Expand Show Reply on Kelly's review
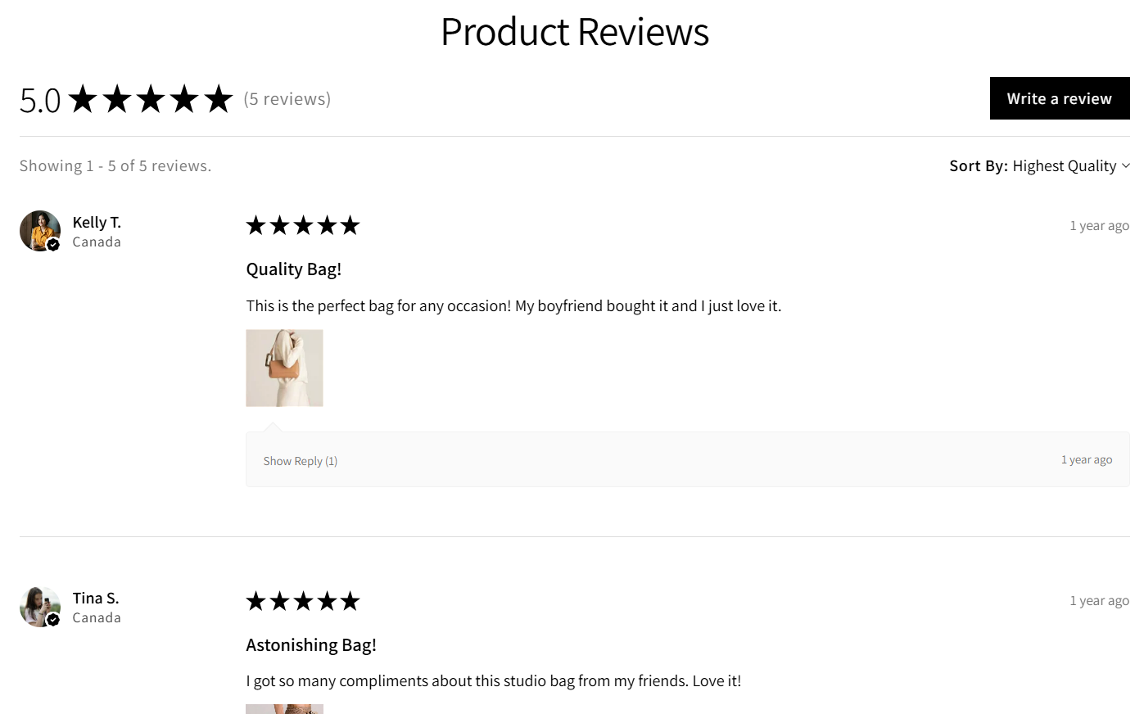This screenshot has height=714, width=1144. (300, 460)
